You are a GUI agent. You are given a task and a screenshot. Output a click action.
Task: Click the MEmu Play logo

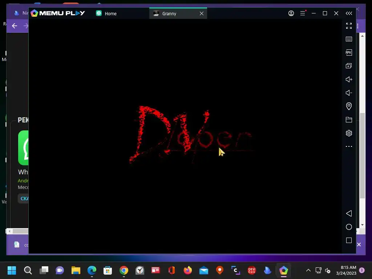58,13
